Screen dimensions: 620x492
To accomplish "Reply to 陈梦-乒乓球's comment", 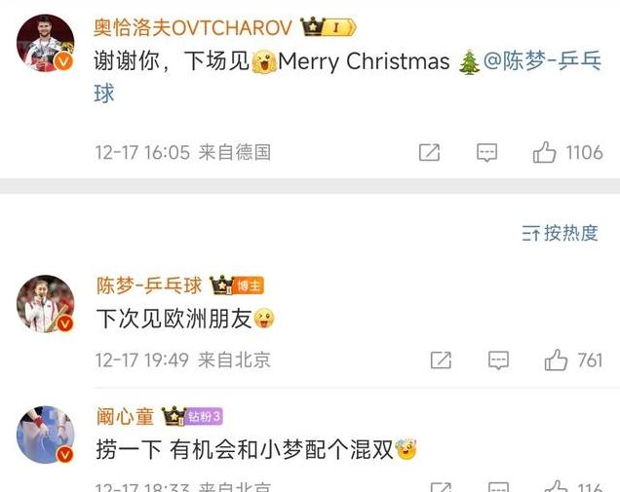I will pos(498,360).
